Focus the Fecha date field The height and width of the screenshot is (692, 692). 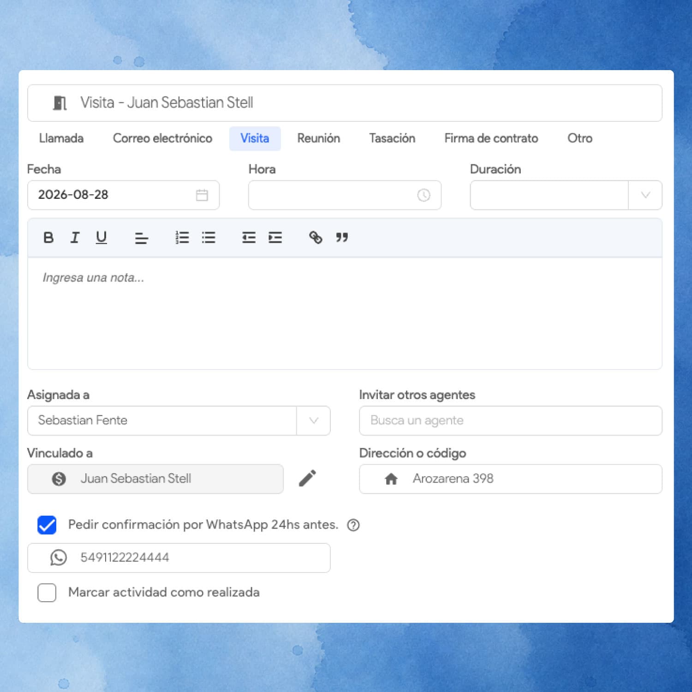[x=124, y=195]
